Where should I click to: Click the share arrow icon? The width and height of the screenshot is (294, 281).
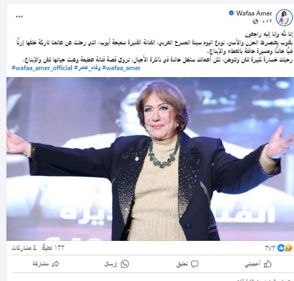point(56,264)
